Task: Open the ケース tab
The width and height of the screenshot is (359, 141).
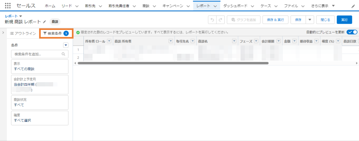Action: coord(266,6)
